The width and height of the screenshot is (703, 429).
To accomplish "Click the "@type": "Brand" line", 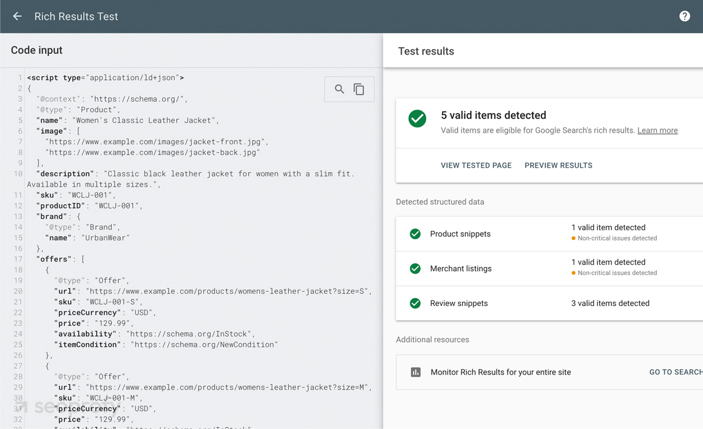I will tap(83, 227).
